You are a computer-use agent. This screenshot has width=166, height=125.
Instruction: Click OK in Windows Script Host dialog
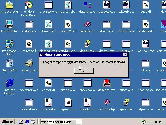pos(84,71)
